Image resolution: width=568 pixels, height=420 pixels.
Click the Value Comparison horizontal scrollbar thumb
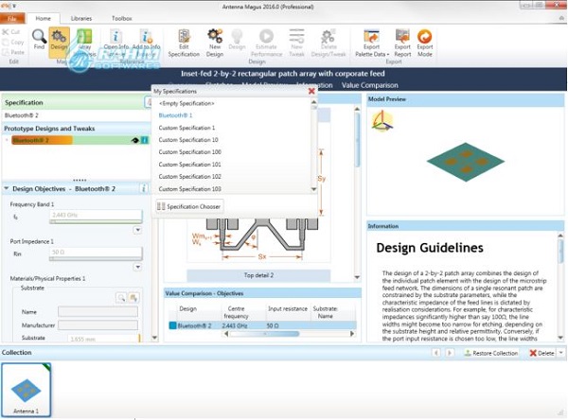(264, 334)
